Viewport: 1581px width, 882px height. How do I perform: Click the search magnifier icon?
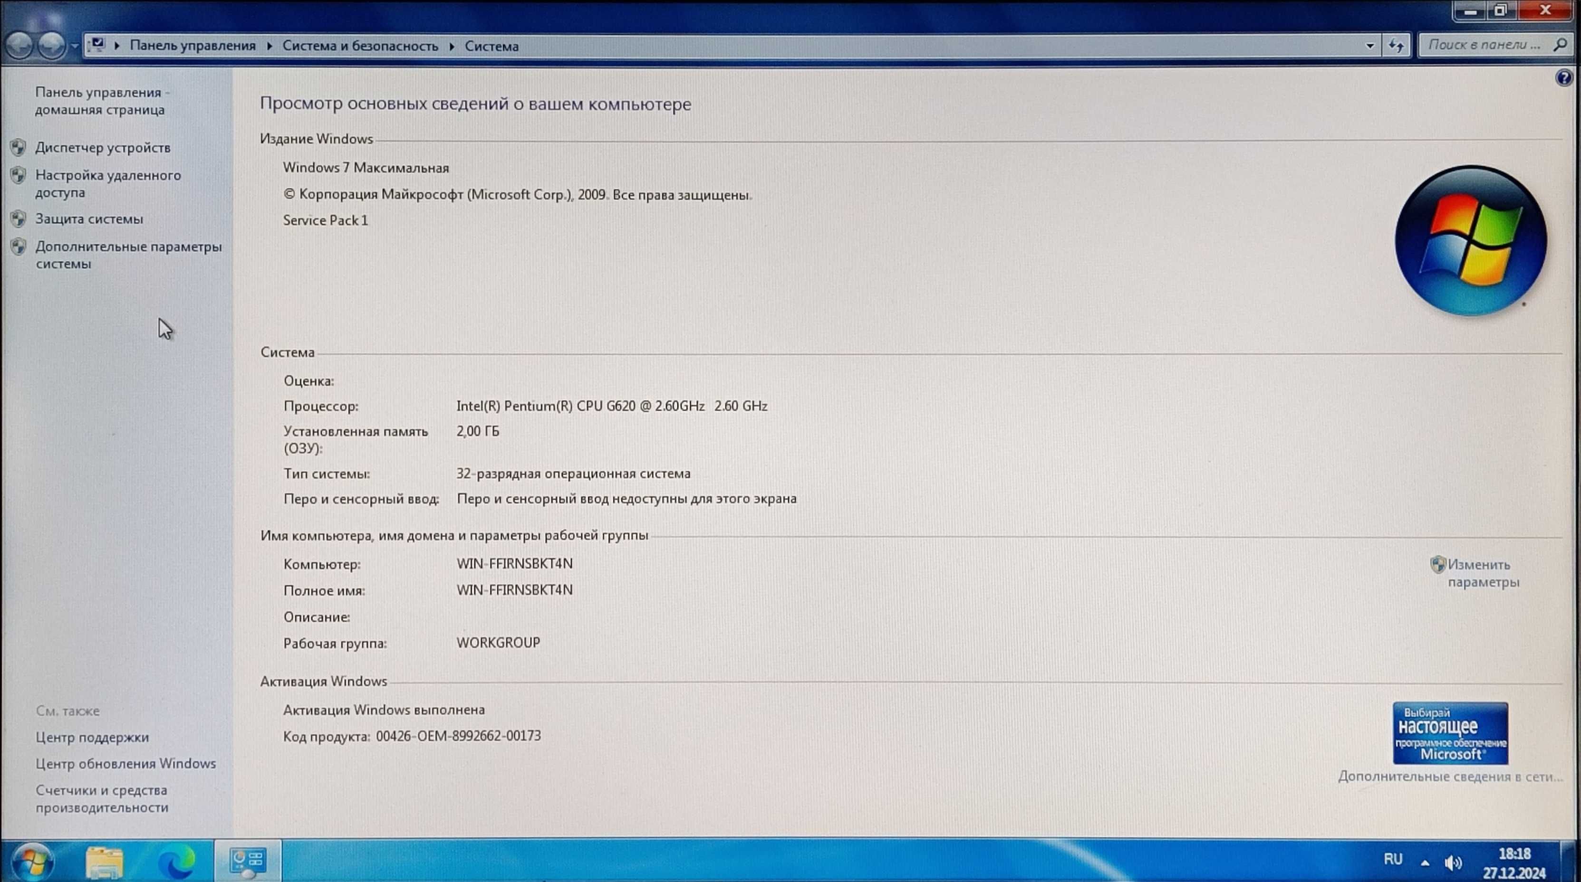1560,45
